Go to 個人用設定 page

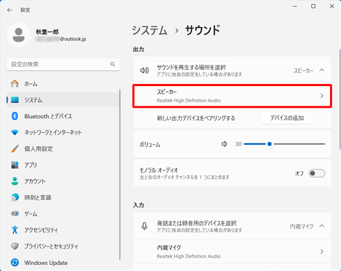tap(63, 149)
